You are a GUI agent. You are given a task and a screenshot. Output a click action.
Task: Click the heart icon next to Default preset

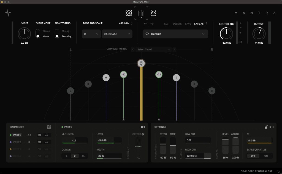[147, 34]
